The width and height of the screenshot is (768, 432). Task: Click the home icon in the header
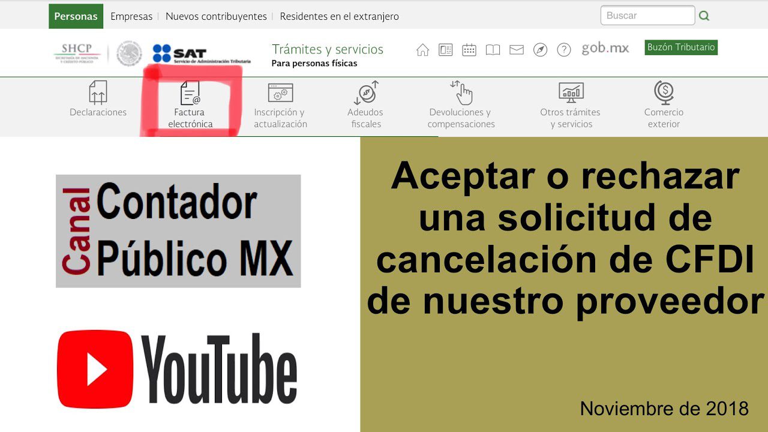(422, 50)
